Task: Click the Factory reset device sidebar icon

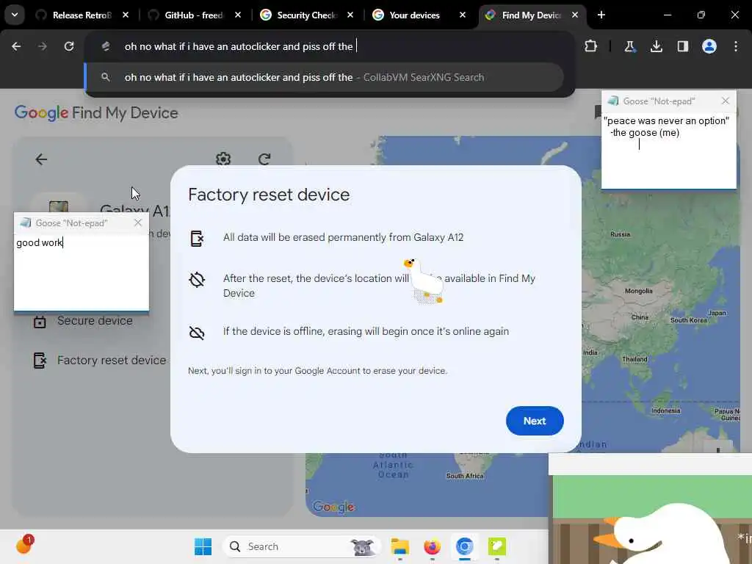Action: click(x=40, y=360)
